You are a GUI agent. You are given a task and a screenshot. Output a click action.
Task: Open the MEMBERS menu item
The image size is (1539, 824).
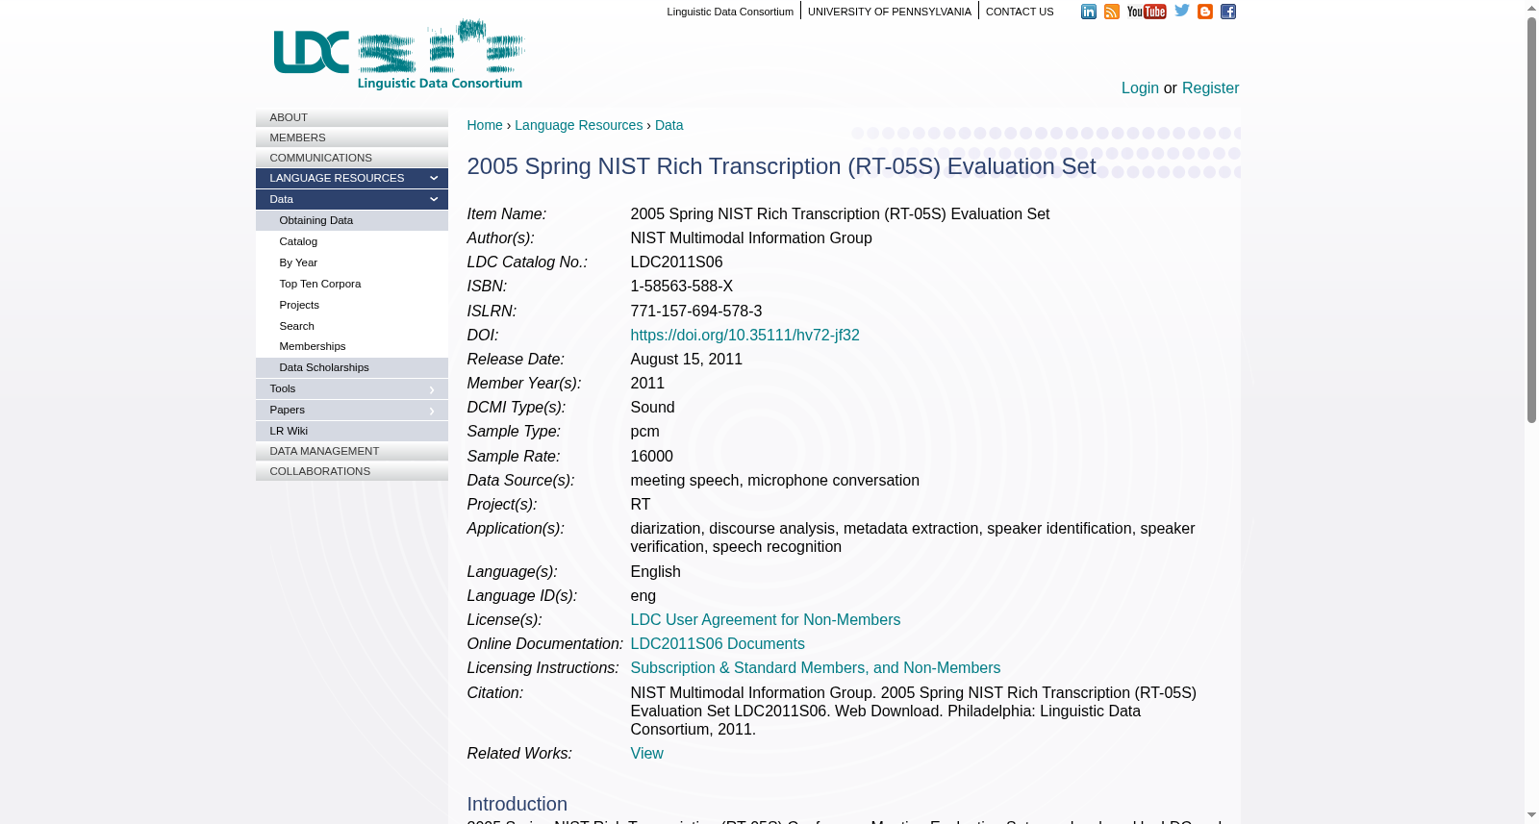[352, 137]
